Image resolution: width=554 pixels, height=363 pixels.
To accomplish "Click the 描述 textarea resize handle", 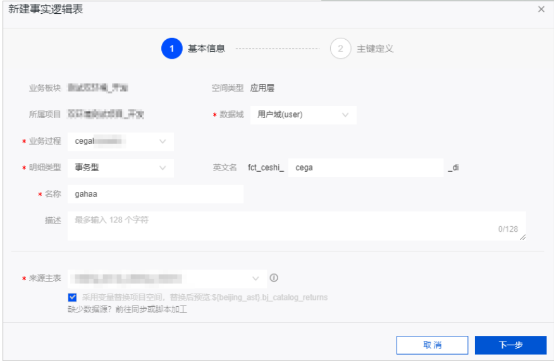I will click(x=522, y=237).
